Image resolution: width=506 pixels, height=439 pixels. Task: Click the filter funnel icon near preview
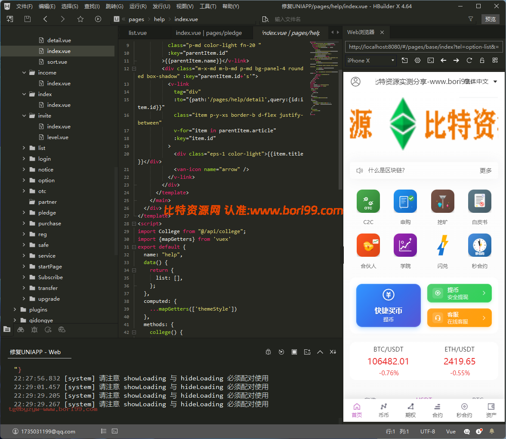[471, 19]
